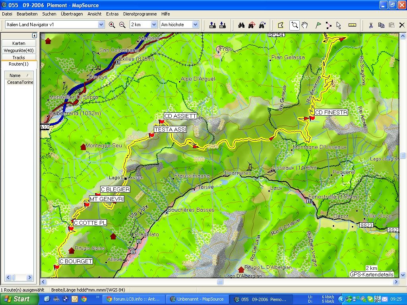Click the scissors cut icon
This screenshot has height=305, width=407.
[x=370, y=25]
